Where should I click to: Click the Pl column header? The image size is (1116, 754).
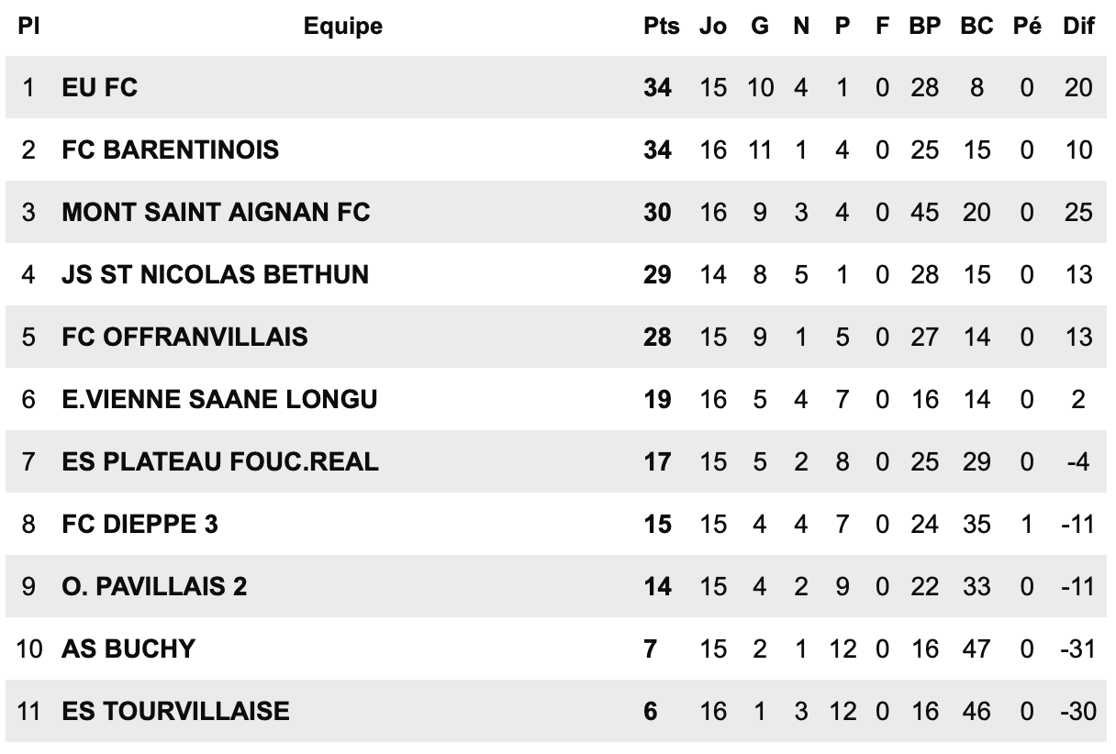click(28, 27)
